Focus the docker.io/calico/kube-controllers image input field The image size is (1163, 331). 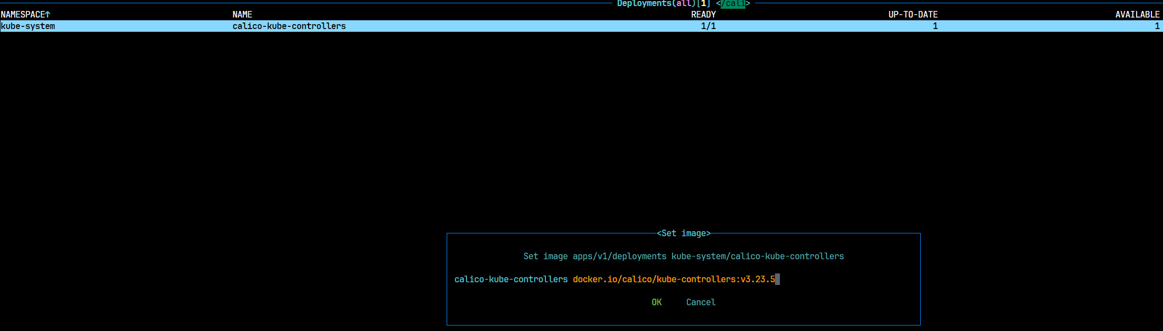[676, 279]
